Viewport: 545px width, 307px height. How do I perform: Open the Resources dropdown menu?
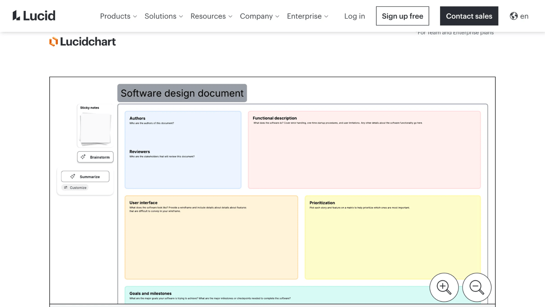point(211,16)
